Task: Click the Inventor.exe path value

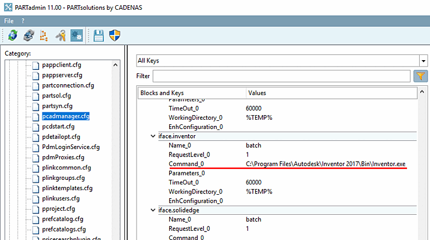Action: 326,164
